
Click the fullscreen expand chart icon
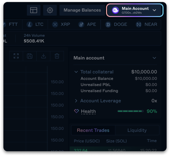tap(16, 56)
